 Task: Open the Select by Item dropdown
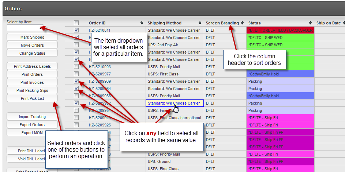[x=25, y=28]
